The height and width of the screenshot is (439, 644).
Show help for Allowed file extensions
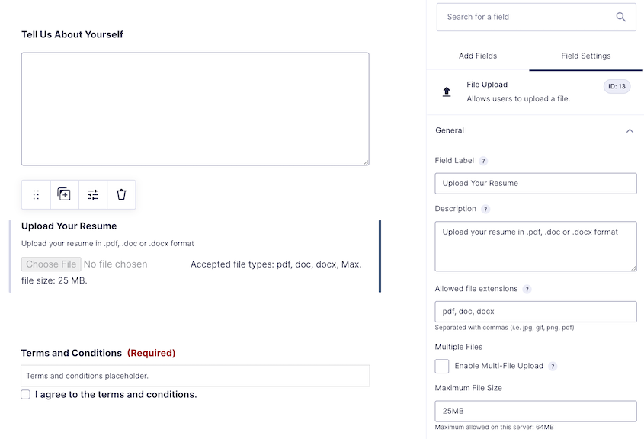[x=527, y=290]
